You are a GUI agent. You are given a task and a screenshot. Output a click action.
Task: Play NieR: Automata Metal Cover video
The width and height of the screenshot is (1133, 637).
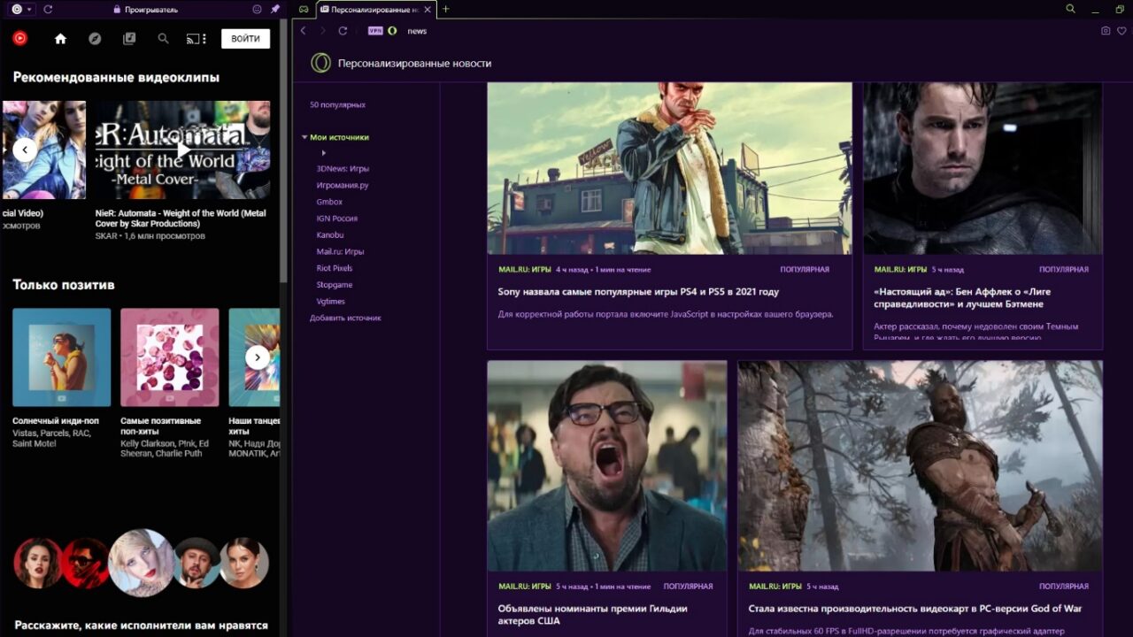tap(182, 149)
